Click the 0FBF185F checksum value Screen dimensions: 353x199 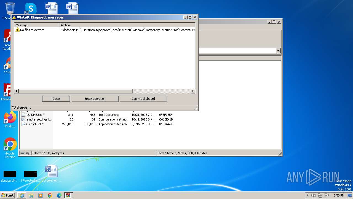coord(166,115)
